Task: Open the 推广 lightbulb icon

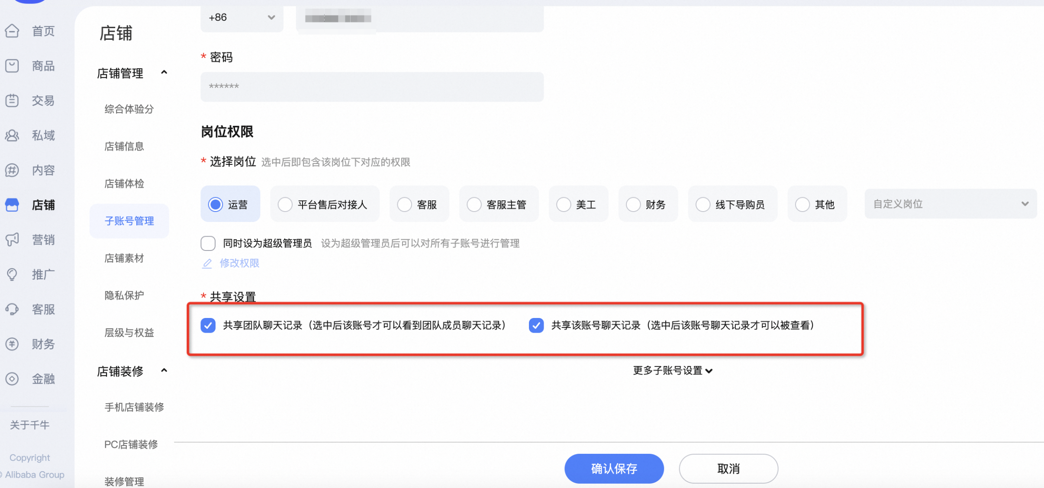Action: tap(12, 274)
